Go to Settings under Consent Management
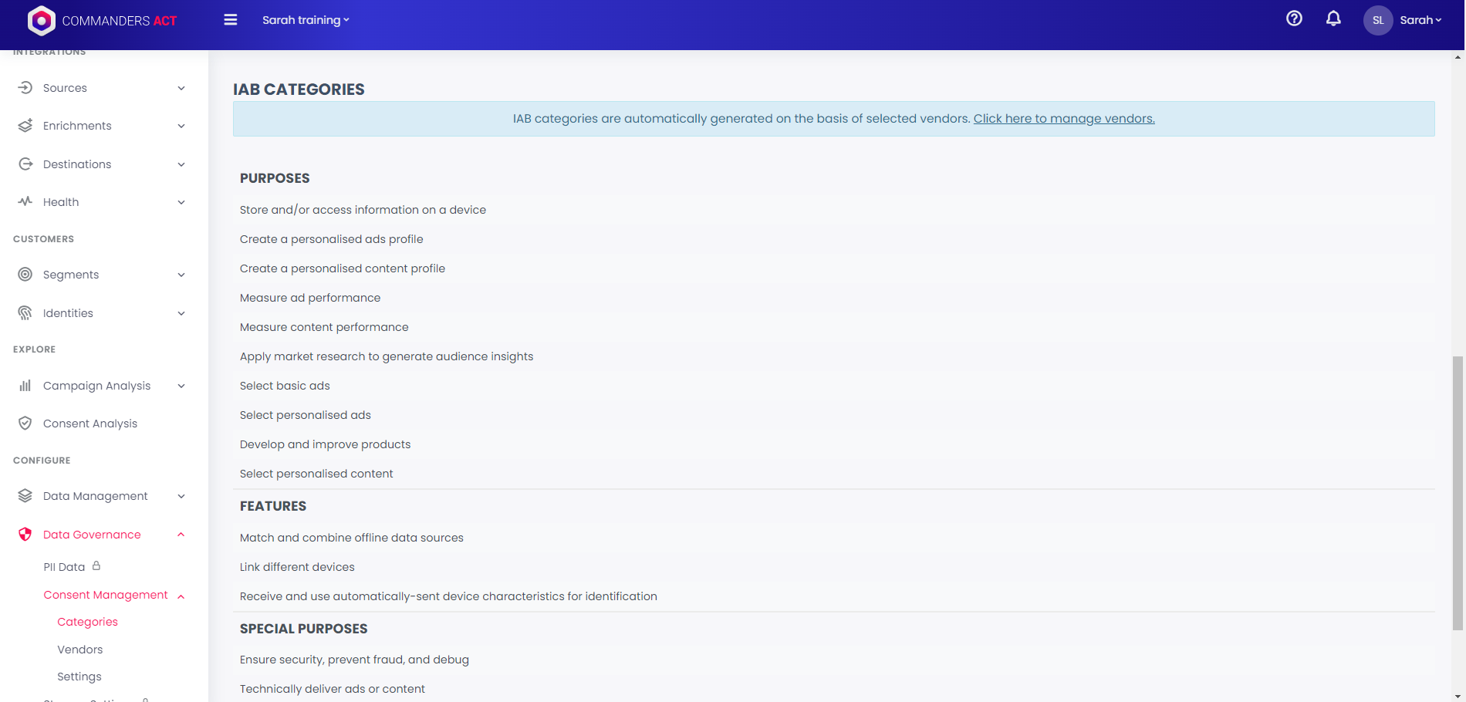This screenshot has width=1466, height=702. point(79,677)
